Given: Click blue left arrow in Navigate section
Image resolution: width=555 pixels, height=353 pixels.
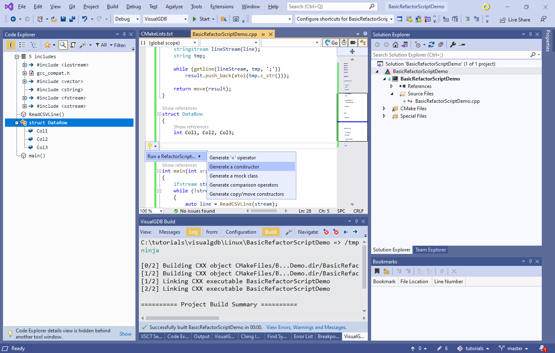Looking at the screenshot, I should click(345, 232).
